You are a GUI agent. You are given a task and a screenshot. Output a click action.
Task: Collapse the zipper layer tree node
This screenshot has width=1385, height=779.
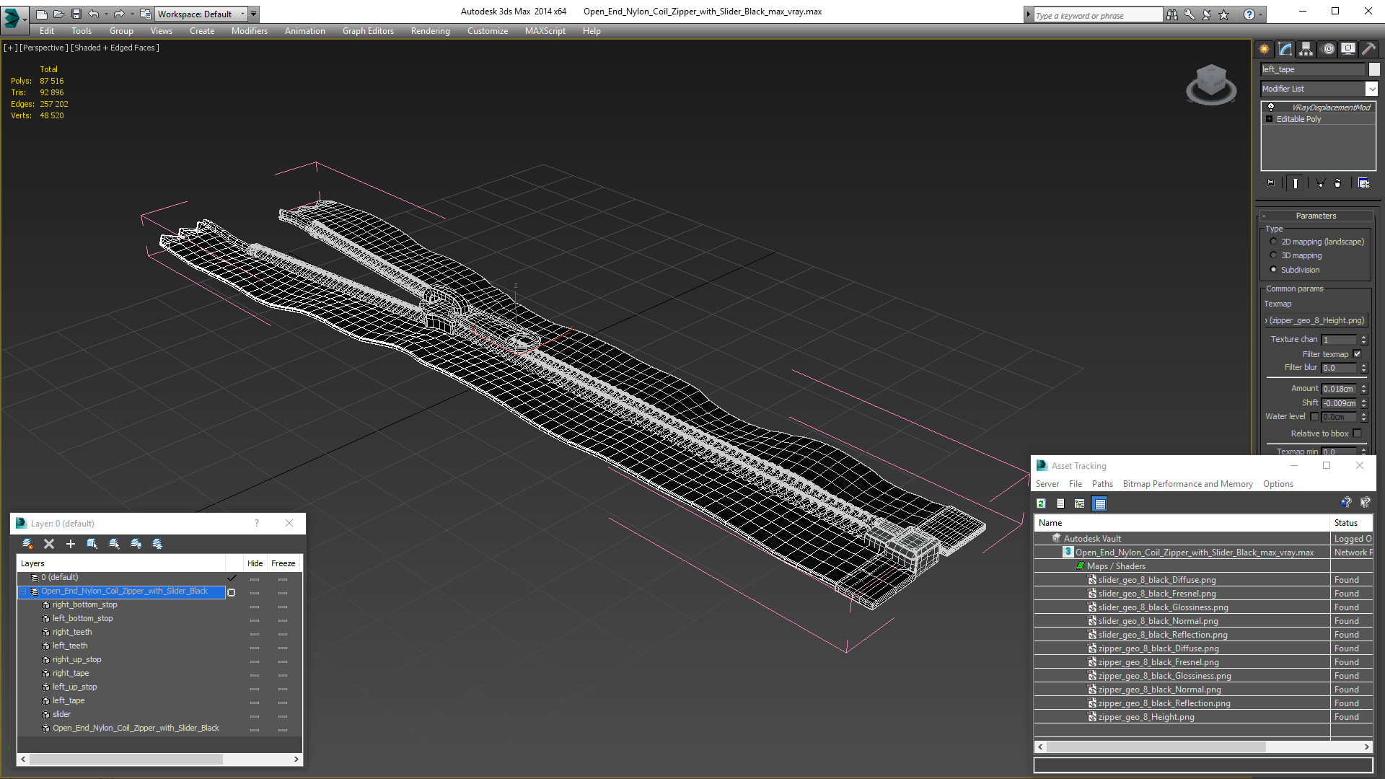(22, 591)
